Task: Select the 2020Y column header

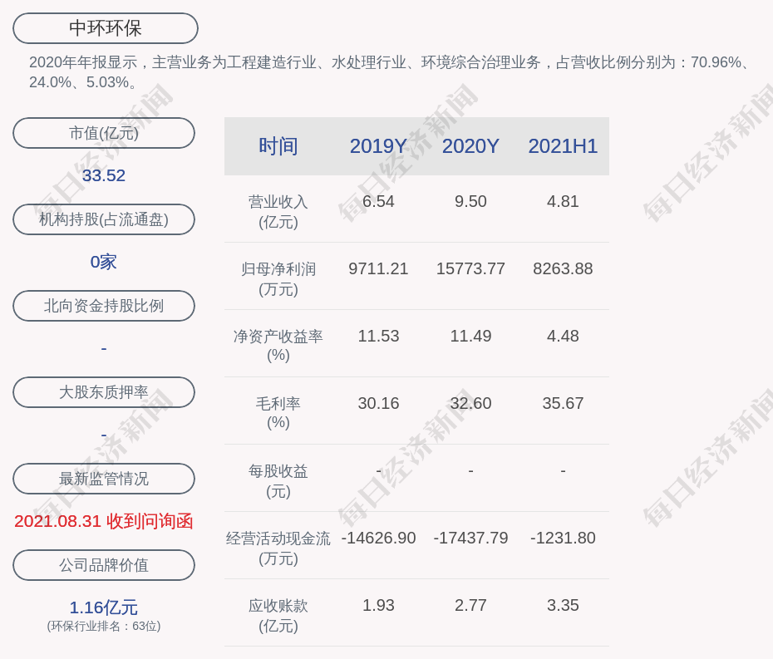Action: click(470, 146)
